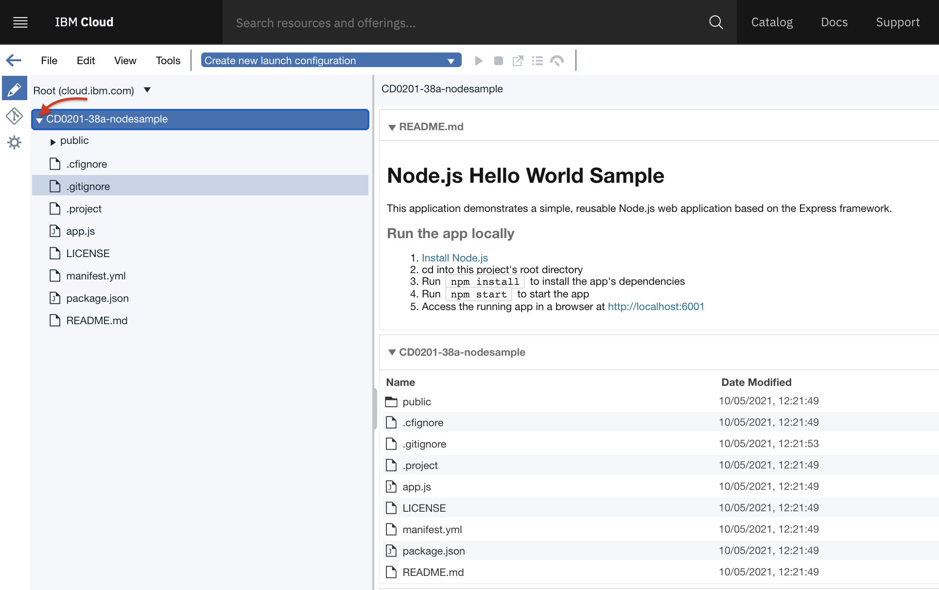Open the Create new launch configuration dropdown
Viewport: 939px width, 590px height.
click(x=331, y=60)
